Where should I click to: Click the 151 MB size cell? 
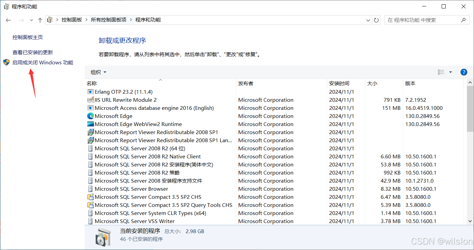(x=391, y=108)
